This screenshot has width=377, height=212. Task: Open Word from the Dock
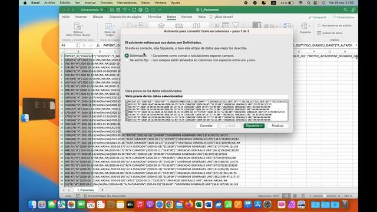(209, 204)
